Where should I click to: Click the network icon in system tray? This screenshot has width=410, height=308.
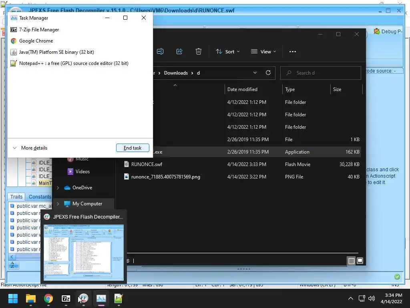pos(362,298)
